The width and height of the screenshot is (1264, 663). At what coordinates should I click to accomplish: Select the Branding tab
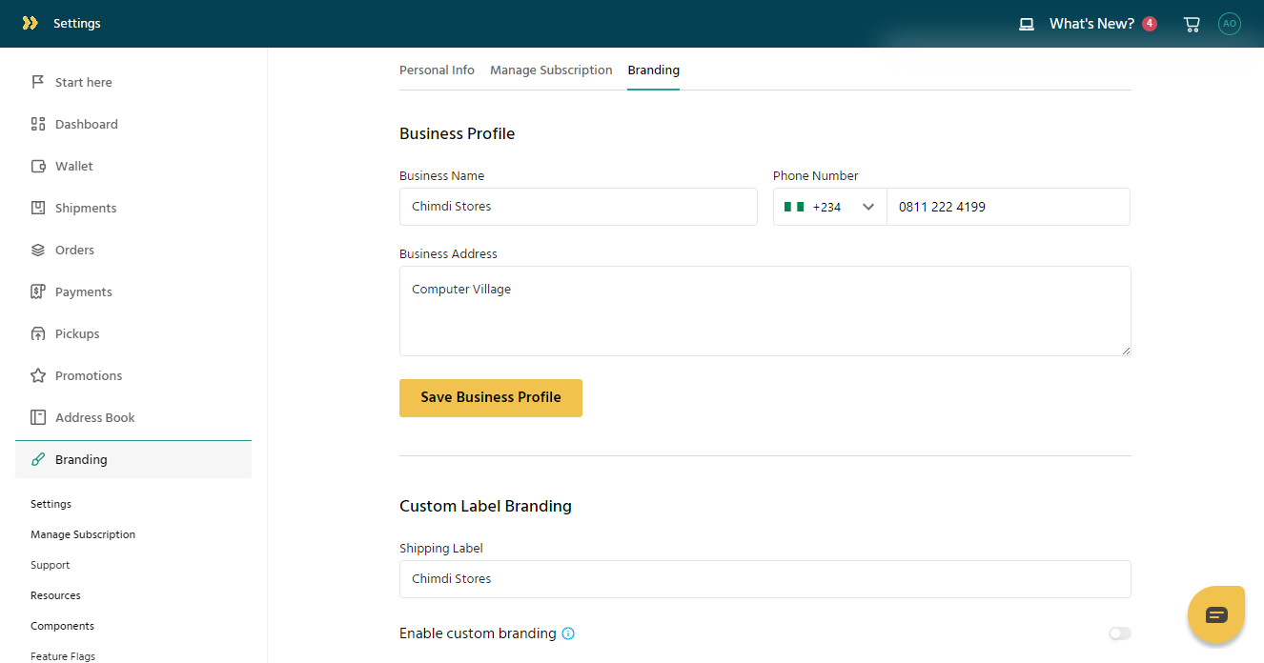click(x=654, y=70)
